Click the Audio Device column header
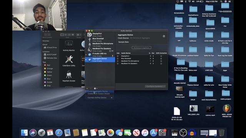This screenshot has height=138, width=246. coord(126,53)
